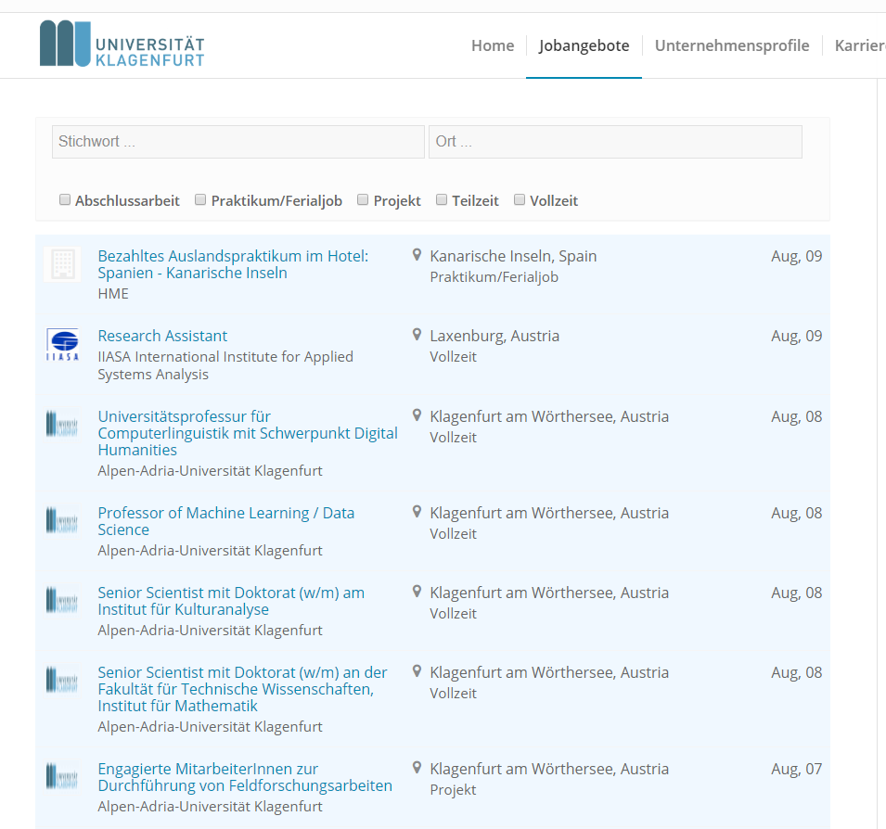Screen dimensions: 886x829
Task: Click the IIASA logo thumbnail
Action: click(x=62, y=344)
